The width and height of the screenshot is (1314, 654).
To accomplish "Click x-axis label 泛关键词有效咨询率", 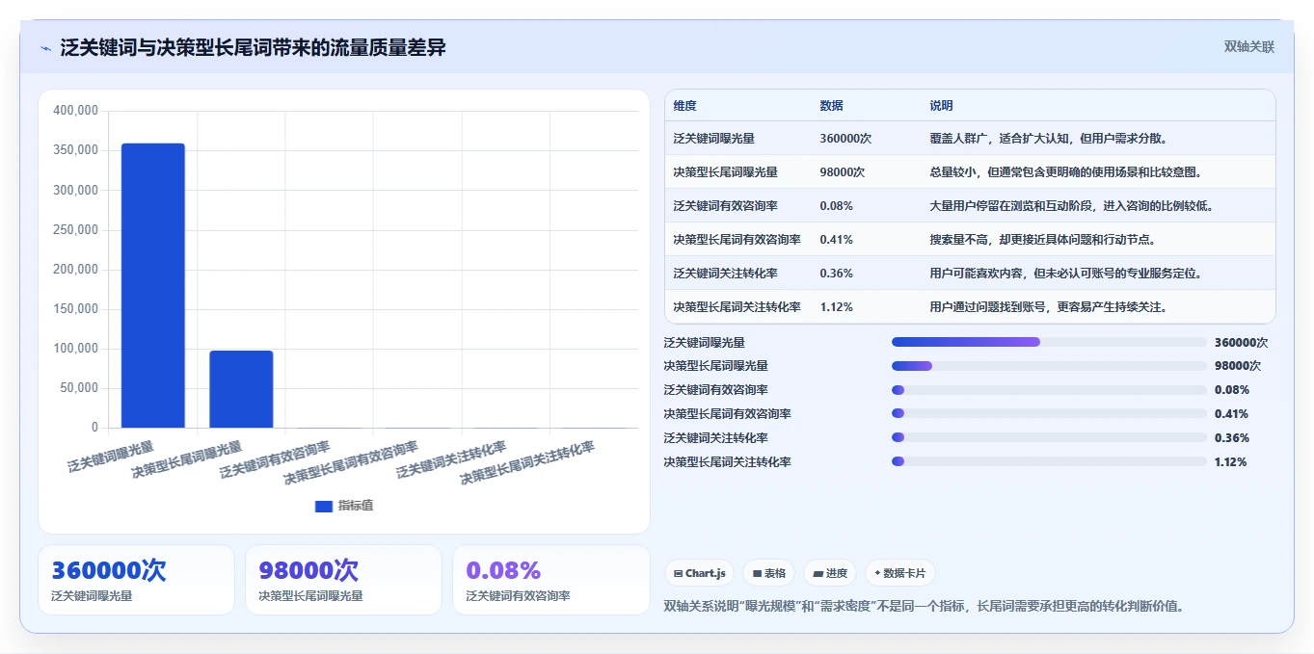I will [x=275, y=460].
